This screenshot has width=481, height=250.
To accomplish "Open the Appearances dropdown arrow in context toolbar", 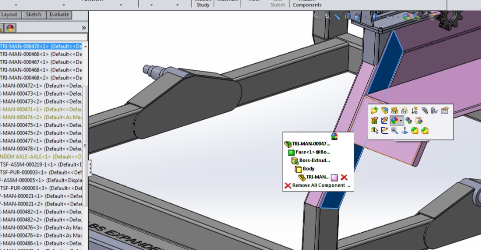I will tap(401, 120).
